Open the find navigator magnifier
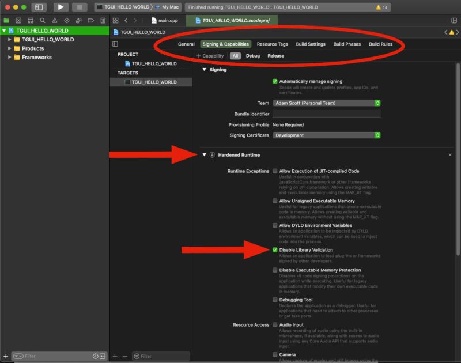461x363 pixels. 43,20
